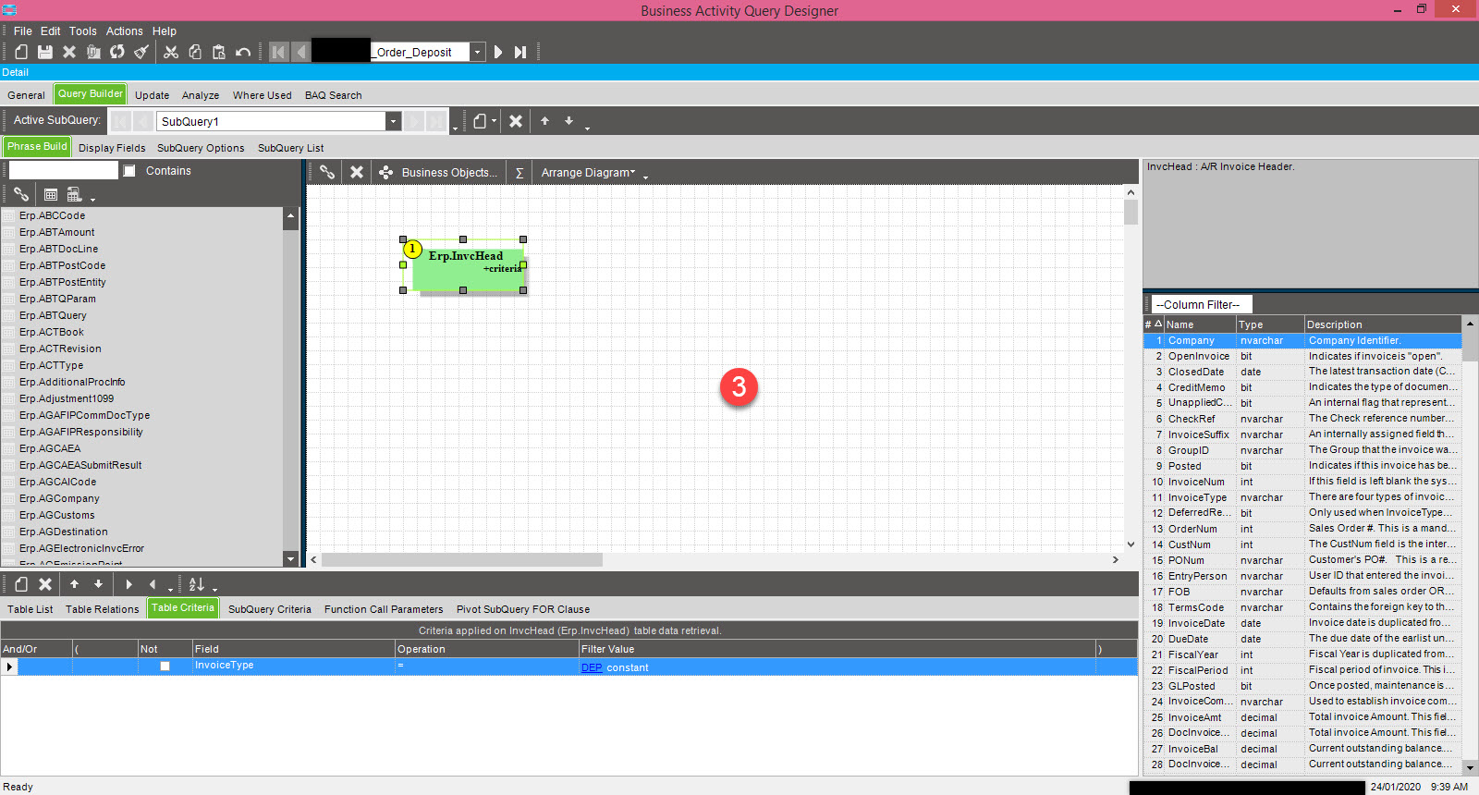Screen dimensions: 1479x795
Task: Click the Clear broom icon in main toolbar
Action: (x=141, y=52)
